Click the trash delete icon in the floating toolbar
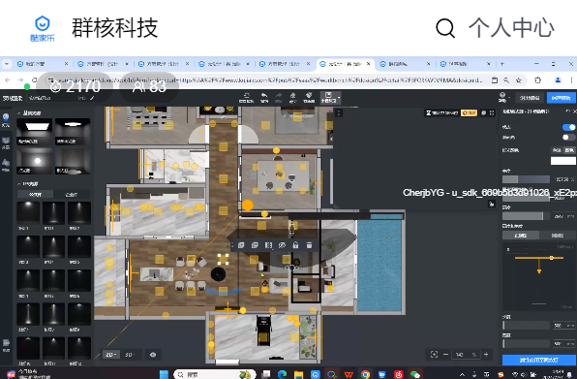 click(309, 245)
